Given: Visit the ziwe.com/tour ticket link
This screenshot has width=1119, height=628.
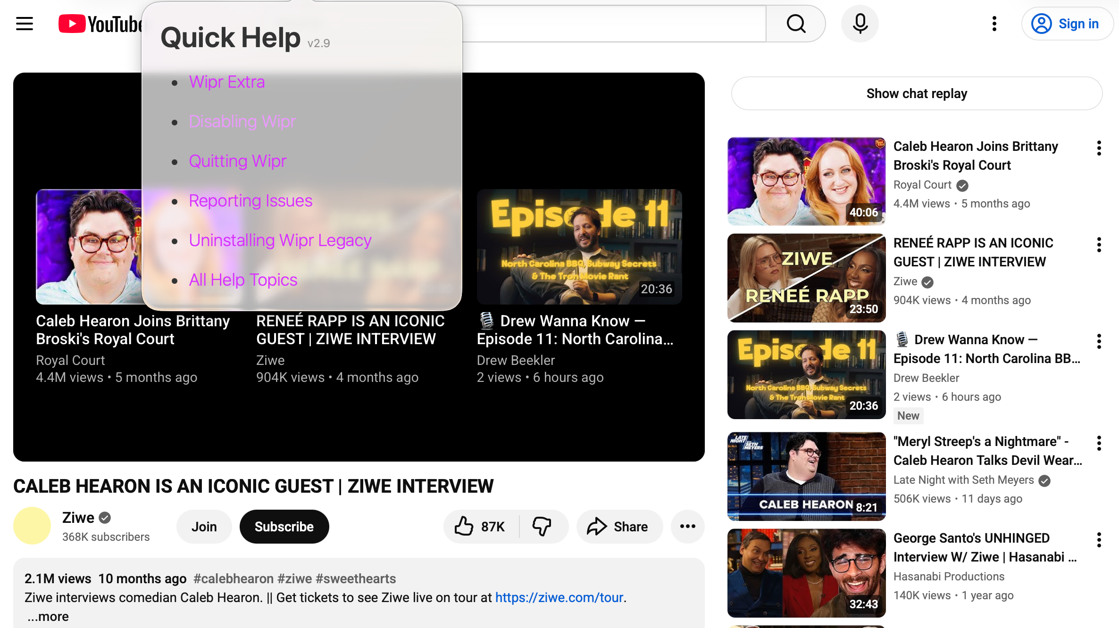Looking at the screenshot, I should point(559,597).
